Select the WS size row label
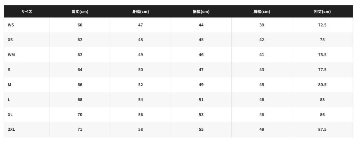The width and height of the screenshot is (357, 141). tap(11, 25)
